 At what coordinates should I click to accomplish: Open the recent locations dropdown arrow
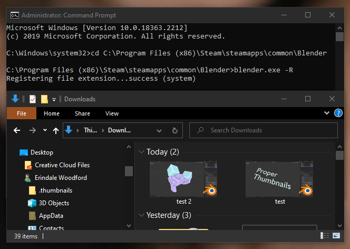click(x=45, y=130)
